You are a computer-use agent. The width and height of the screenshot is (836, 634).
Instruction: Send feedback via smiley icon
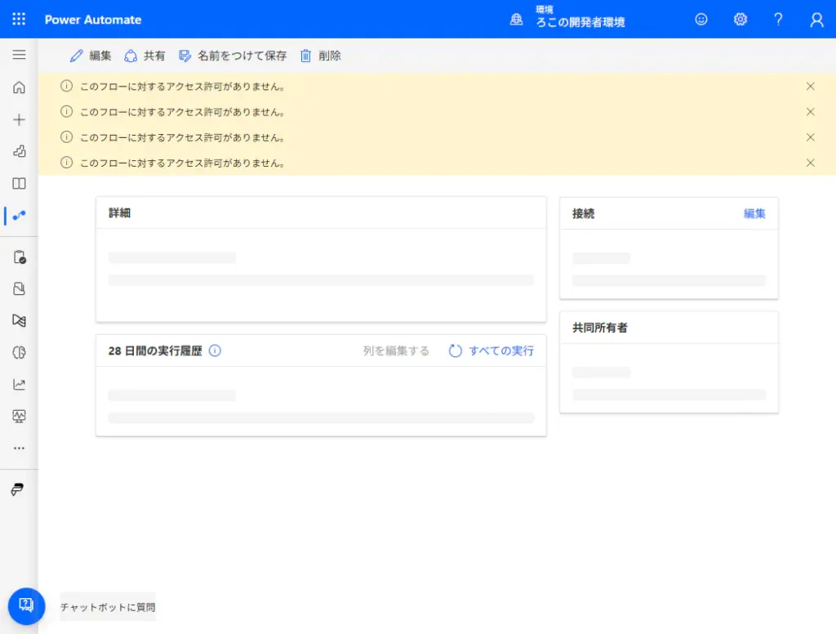tap(701, 20)
